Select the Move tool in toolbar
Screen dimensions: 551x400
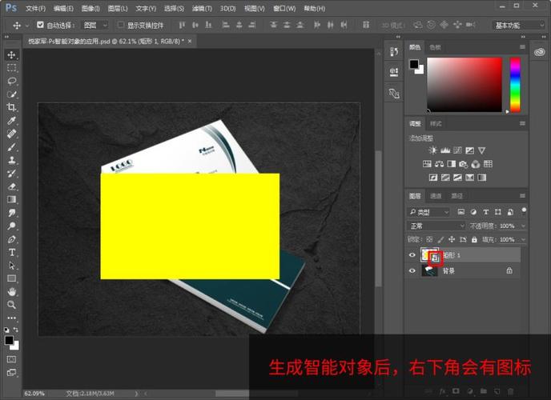tap(11, 54)
